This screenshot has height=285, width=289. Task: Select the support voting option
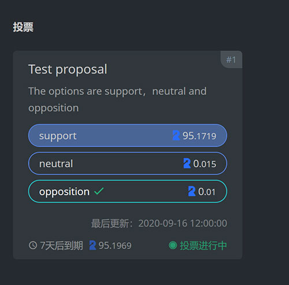tap(128, 136)
